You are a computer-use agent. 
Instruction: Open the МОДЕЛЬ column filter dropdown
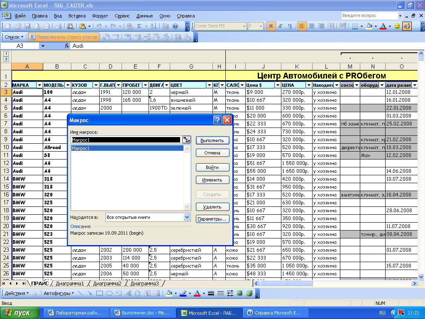coord(68,85)
